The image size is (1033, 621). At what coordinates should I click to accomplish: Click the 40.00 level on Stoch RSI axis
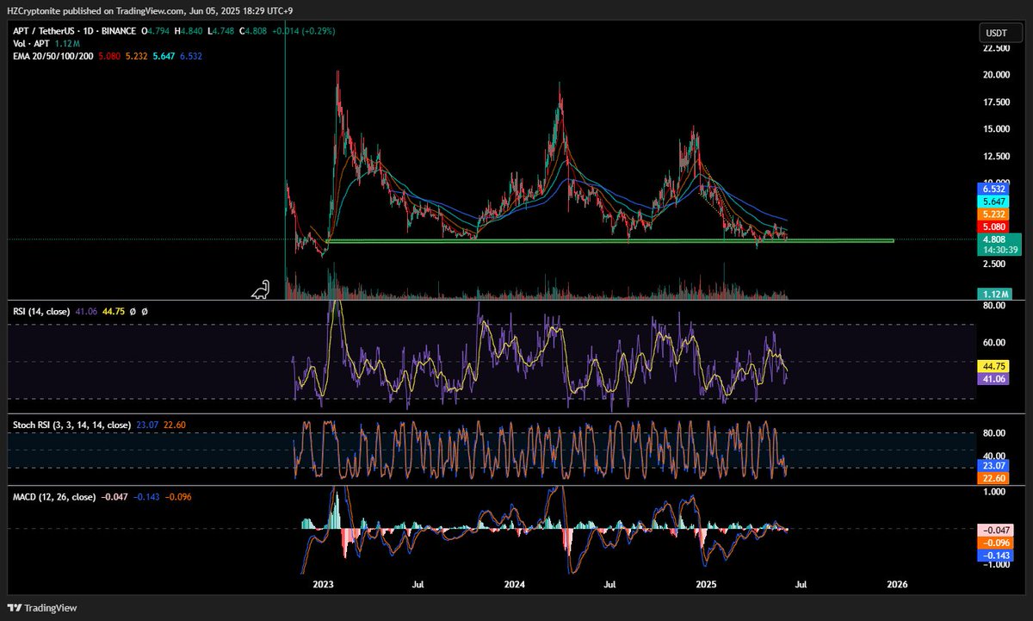996,456
